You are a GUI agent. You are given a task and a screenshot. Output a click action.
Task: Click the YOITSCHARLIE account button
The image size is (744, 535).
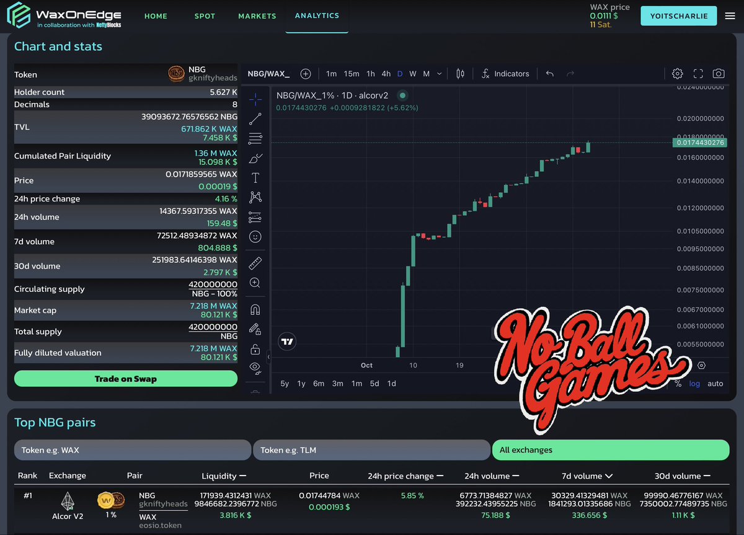679,16
